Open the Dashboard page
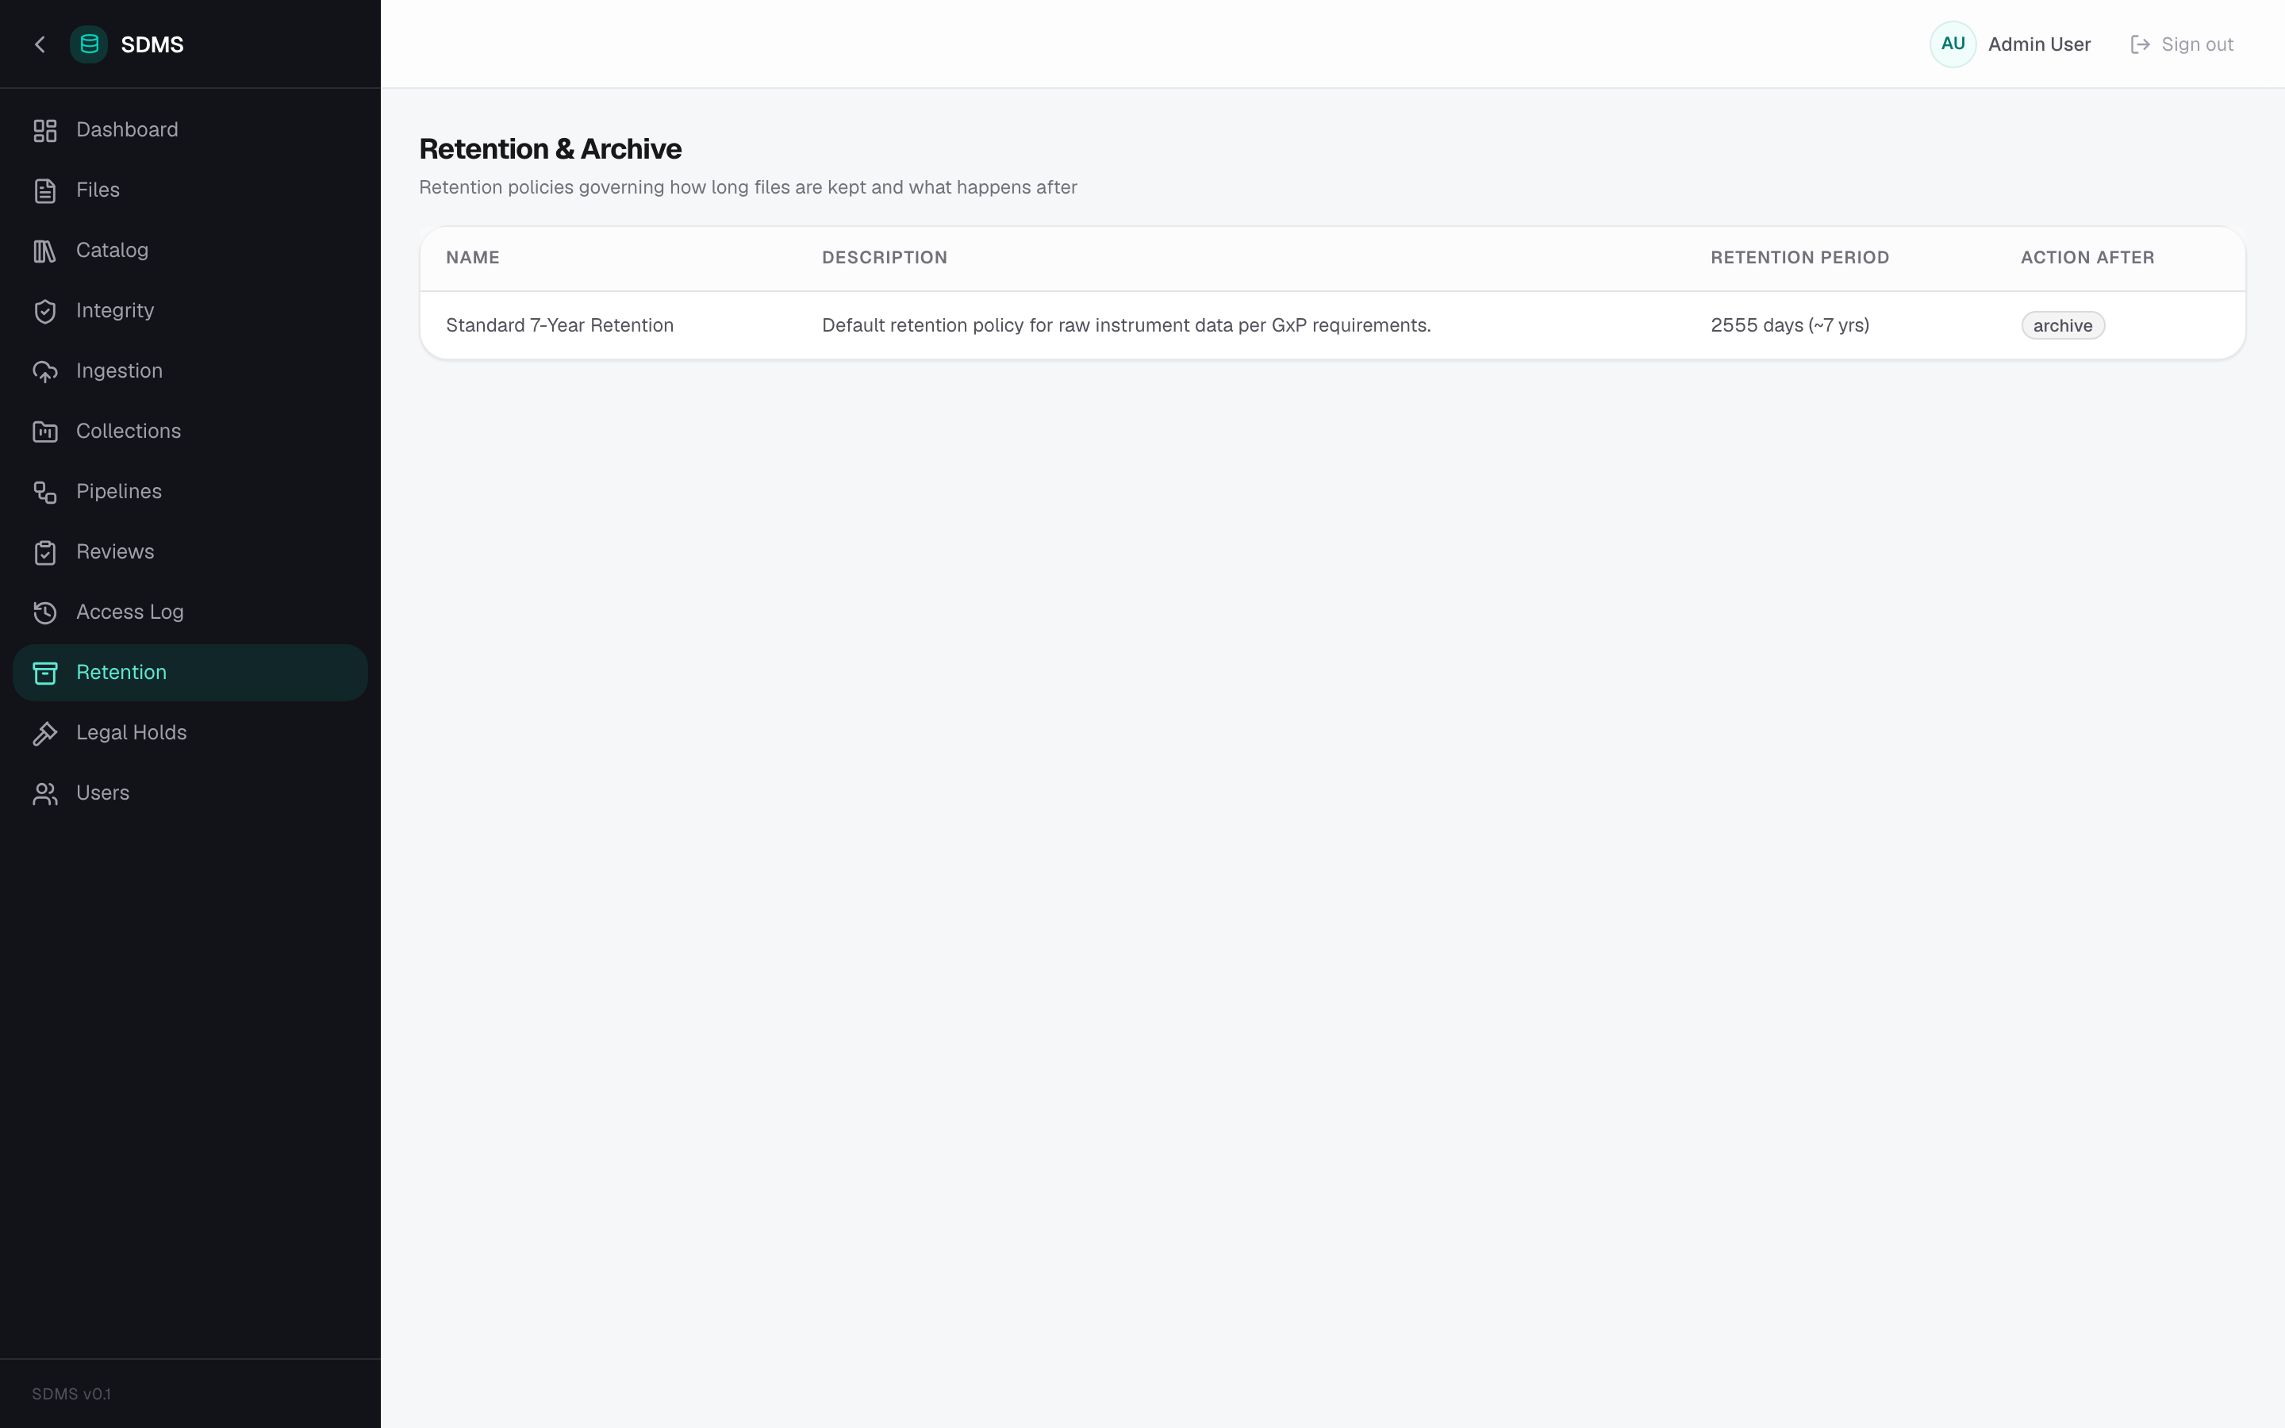The image size is (2285, 1428). [x=190, y=130]
